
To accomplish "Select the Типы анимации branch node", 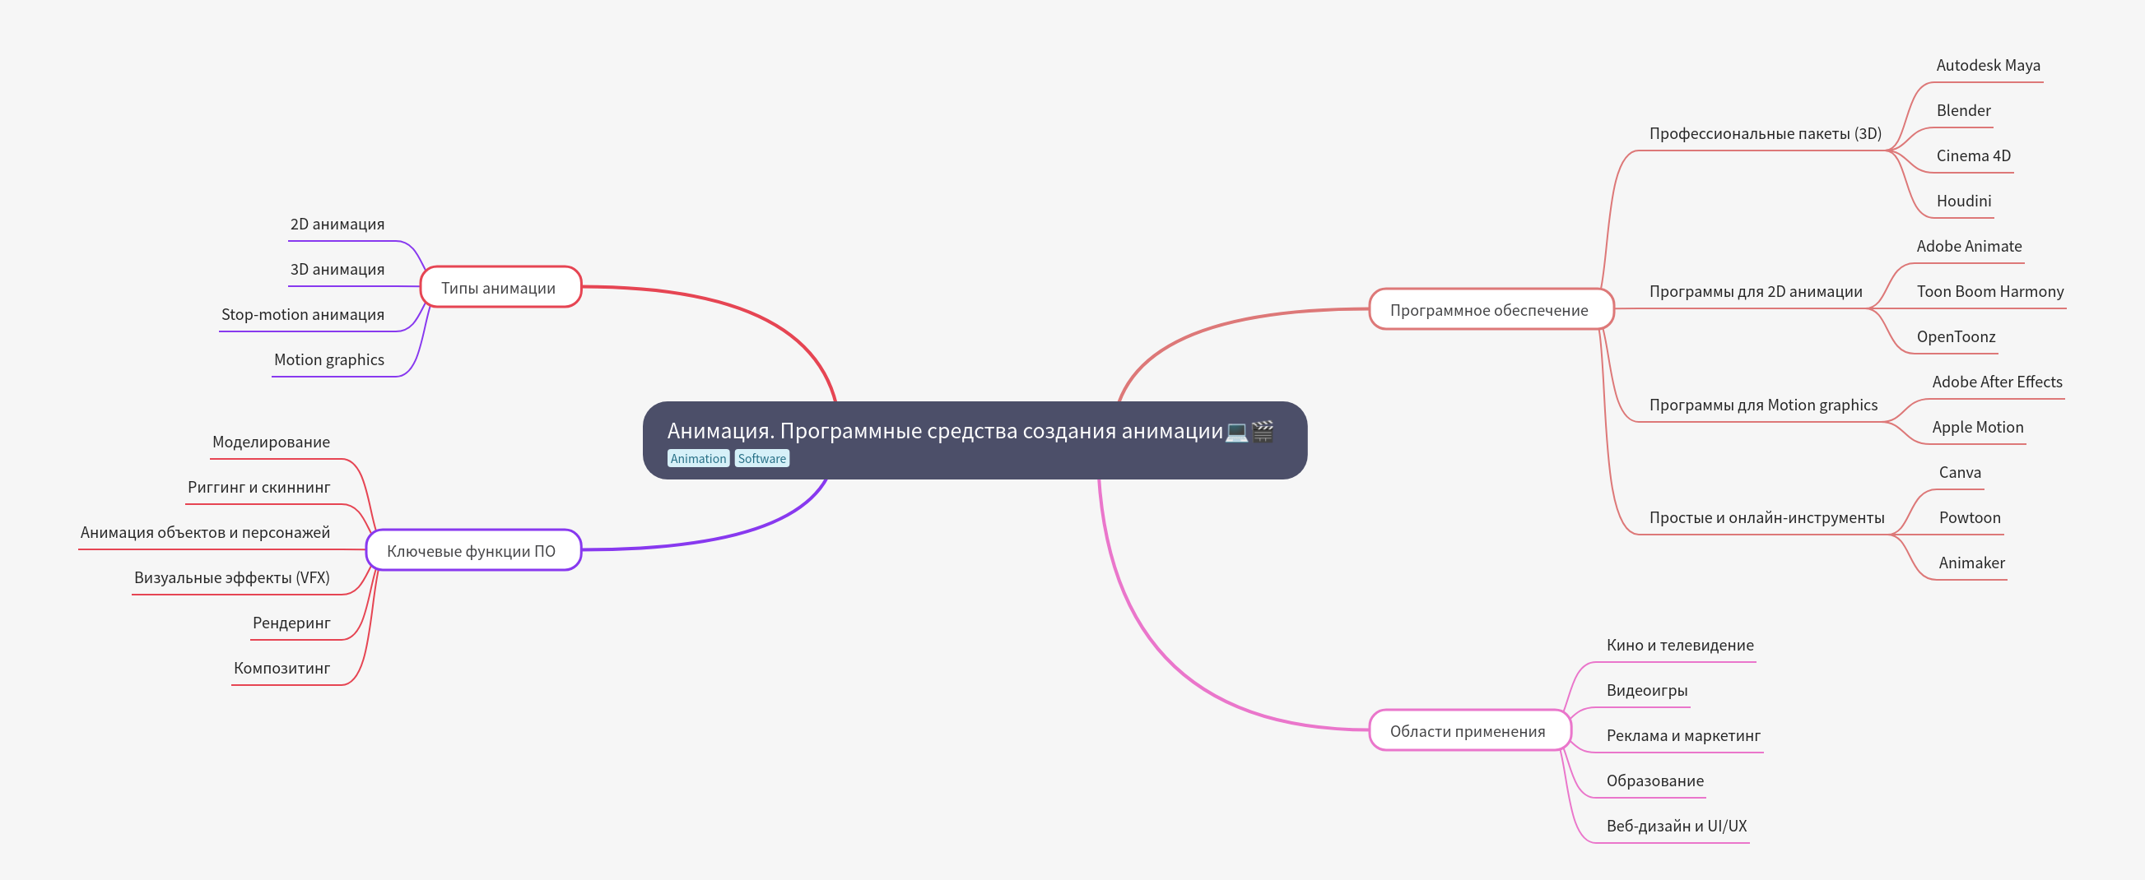I will (500, 288).
